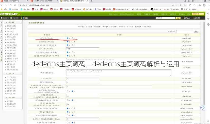Switch to the 核心 vertical side tab
210x124 pixels.
pos(1,24)
